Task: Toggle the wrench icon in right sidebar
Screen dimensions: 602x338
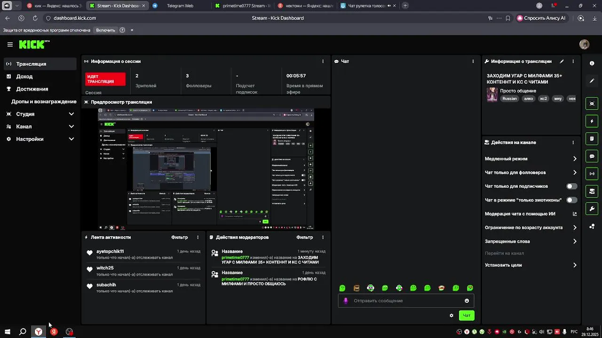Action: tap(592, 209)
